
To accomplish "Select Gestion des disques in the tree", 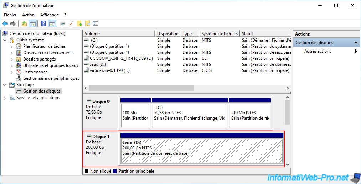I will [42, 91].
